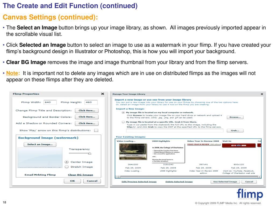Screen dimensions: 275x206
Task: Select the Center Image radio option
Action: (67, 162)
